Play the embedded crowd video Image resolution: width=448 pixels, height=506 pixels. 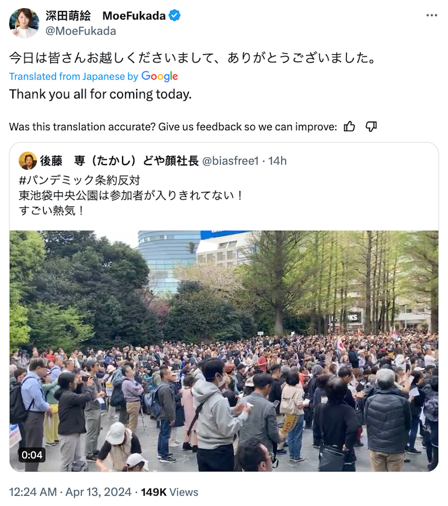224,351
